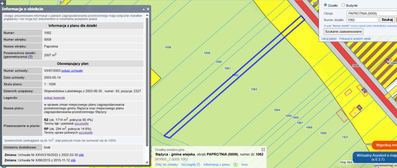Collapse the Informacja o obiekcie panel
The height and width of the screenshot is (168, 397).
pos(143,9)
